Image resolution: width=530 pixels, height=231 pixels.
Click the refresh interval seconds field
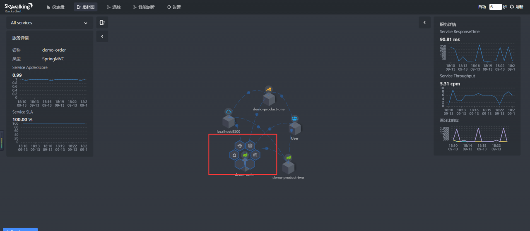(x=495, y=7)
